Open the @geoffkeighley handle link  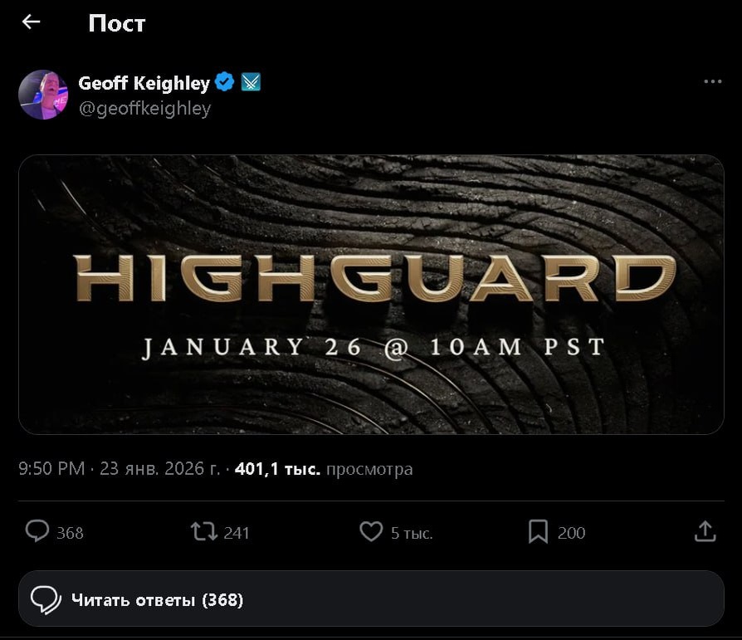tap(144, 109)
